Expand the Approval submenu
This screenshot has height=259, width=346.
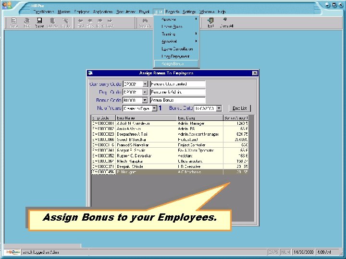coord(196,19)
